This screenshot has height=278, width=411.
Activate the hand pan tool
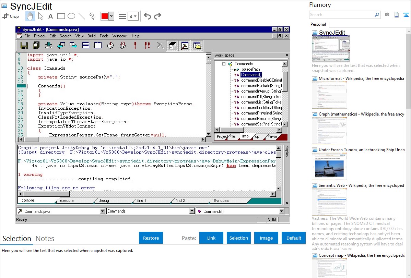tap(30, 16)
